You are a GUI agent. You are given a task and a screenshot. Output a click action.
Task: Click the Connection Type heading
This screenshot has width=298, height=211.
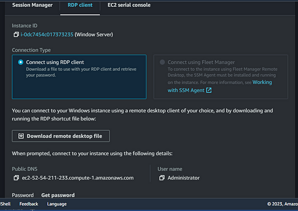pyautogui.click(x=31, y=50)
